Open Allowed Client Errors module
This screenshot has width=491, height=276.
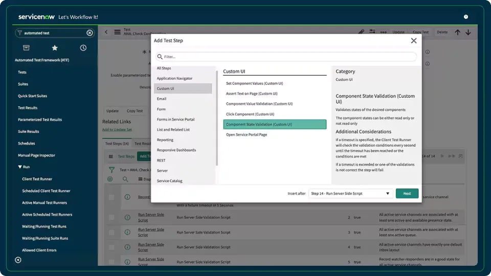click(x=39, y=250)
